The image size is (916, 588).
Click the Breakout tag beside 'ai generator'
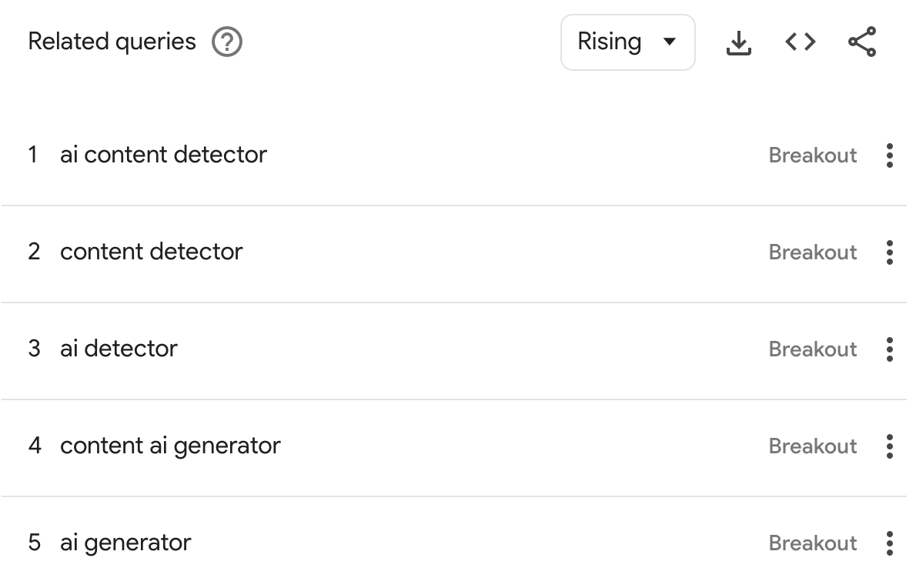[813, 543]
